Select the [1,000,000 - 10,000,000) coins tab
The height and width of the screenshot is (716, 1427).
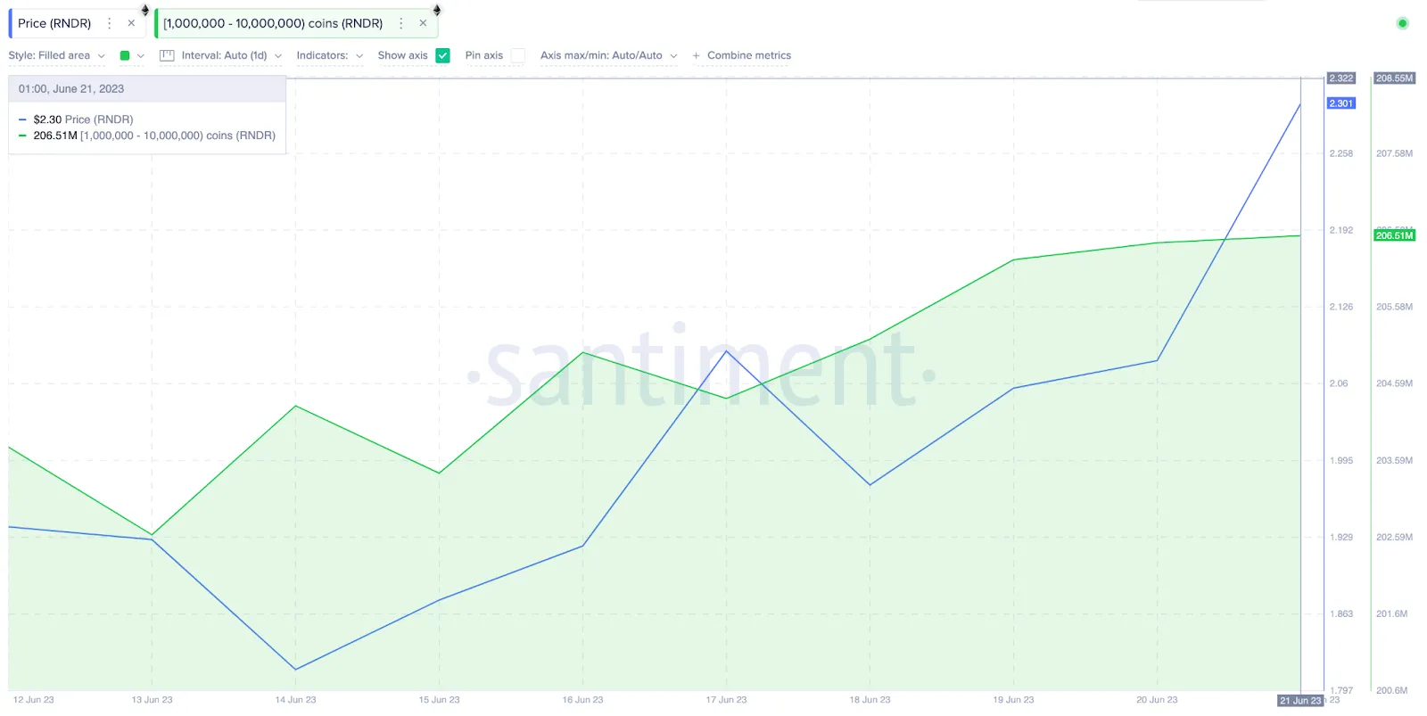pyautogui.click(x=273, y=23)
